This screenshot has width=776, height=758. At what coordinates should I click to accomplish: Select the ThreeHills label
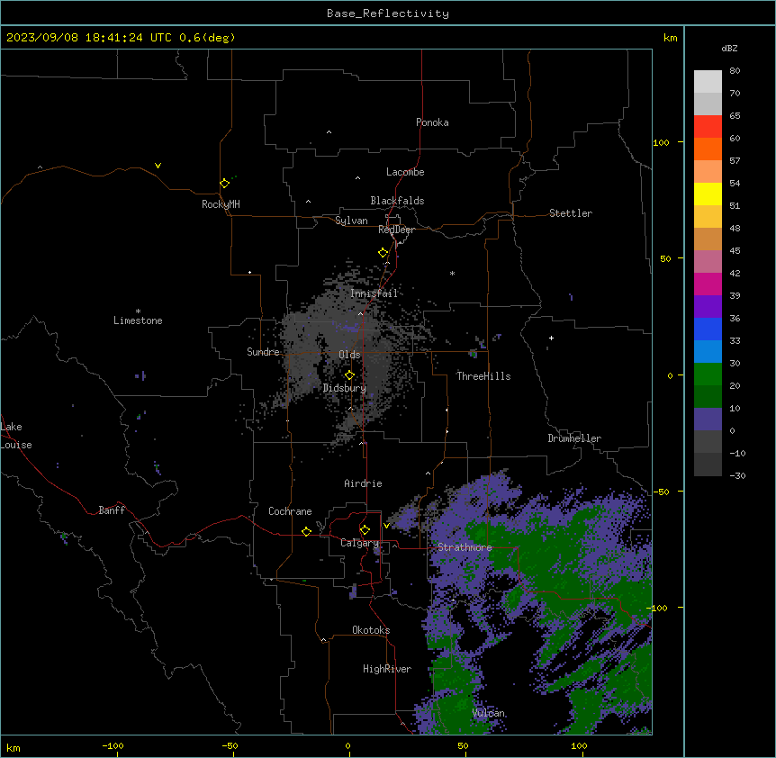coord(483,376)
